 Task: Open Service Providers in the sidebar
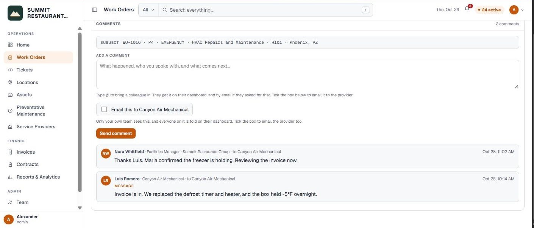[38, 127]
